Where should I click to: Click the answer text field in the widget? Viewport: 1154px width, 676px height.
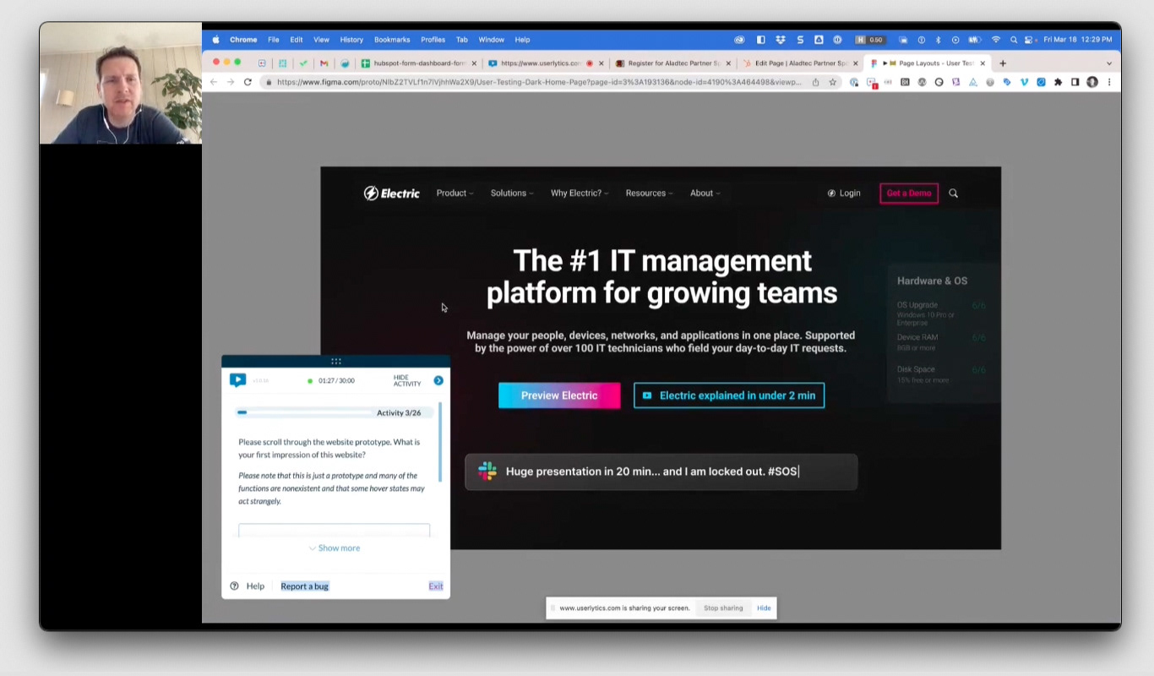click(x=334, y=531)
